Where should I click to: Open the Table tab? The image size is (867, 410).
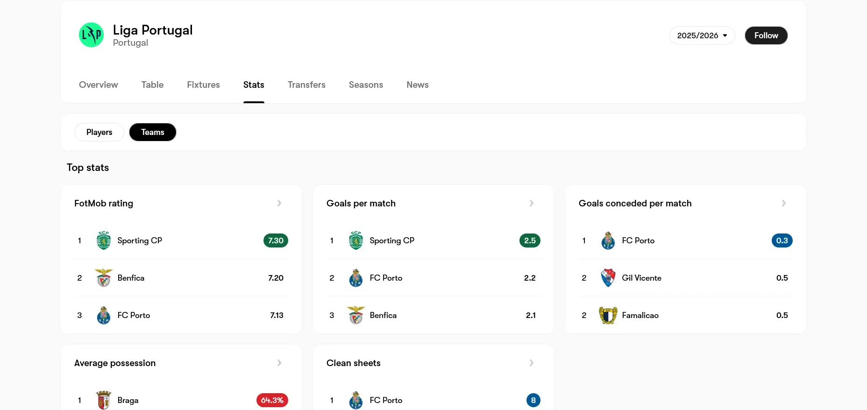point(153,85)
